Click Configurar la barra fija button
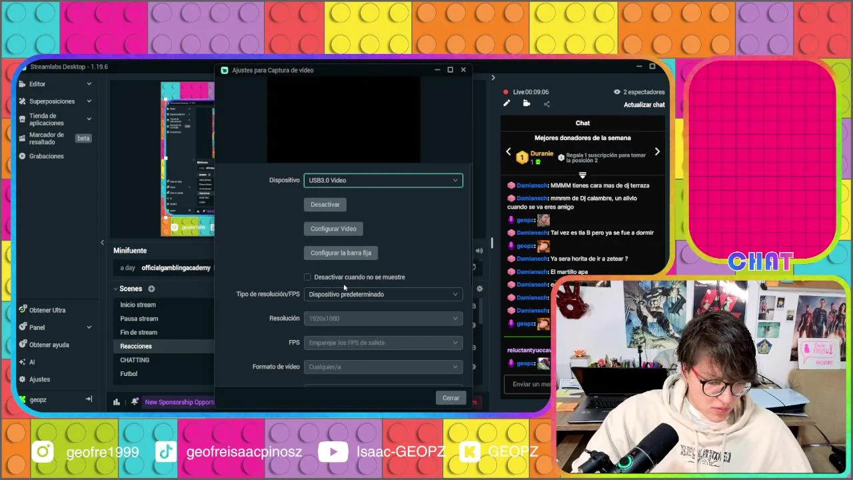 click(341, 253)
